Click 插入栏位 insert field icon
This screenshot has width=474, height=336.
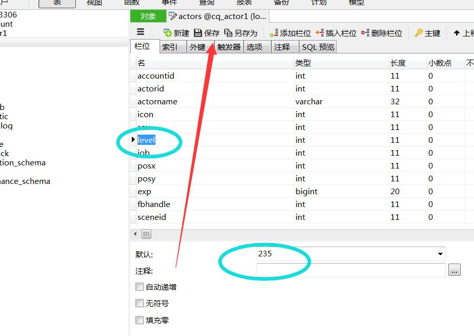coord(320,33)
